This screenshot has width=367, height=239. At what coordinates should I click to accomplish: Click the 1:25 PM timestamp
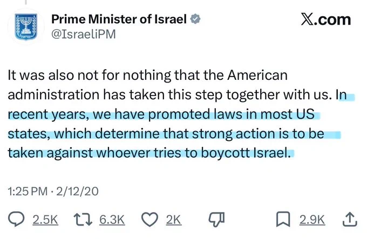(28, 192)
